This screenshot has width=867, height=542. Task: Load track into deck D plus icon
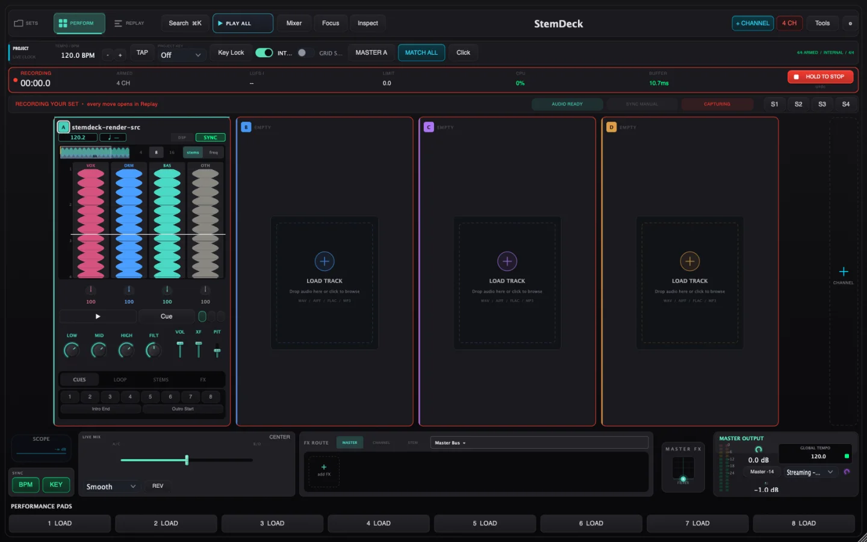click(x=690, y=261)
